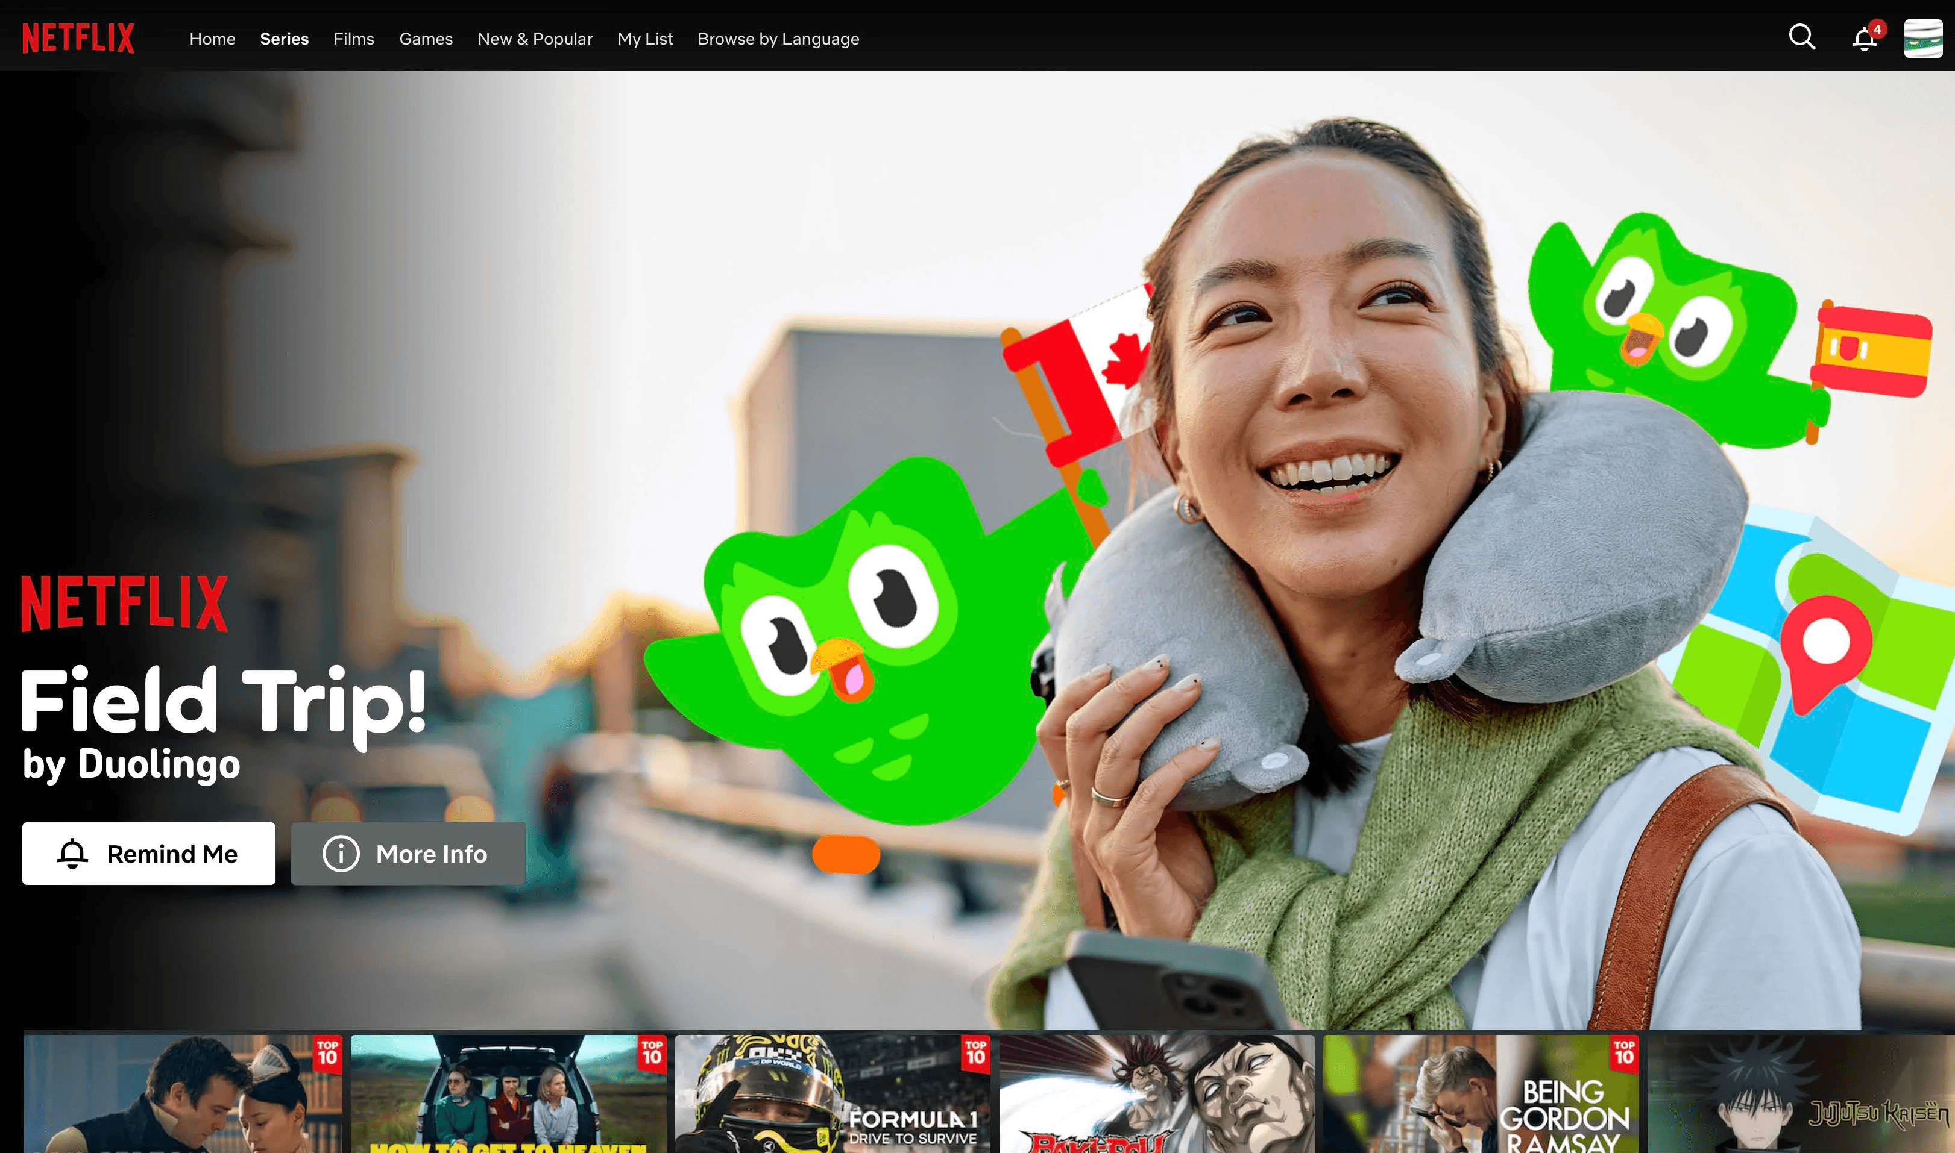Open the period drama couple thumbnail
This screenshot has width=1955, height=1153.
183,1093
